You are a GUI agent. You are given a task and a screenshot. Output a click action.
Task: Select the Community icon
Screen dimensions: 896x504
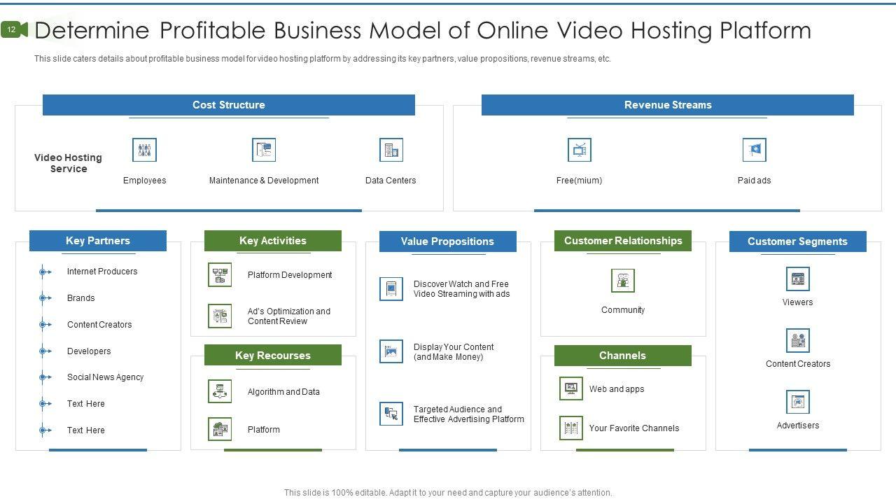point(623,281)
